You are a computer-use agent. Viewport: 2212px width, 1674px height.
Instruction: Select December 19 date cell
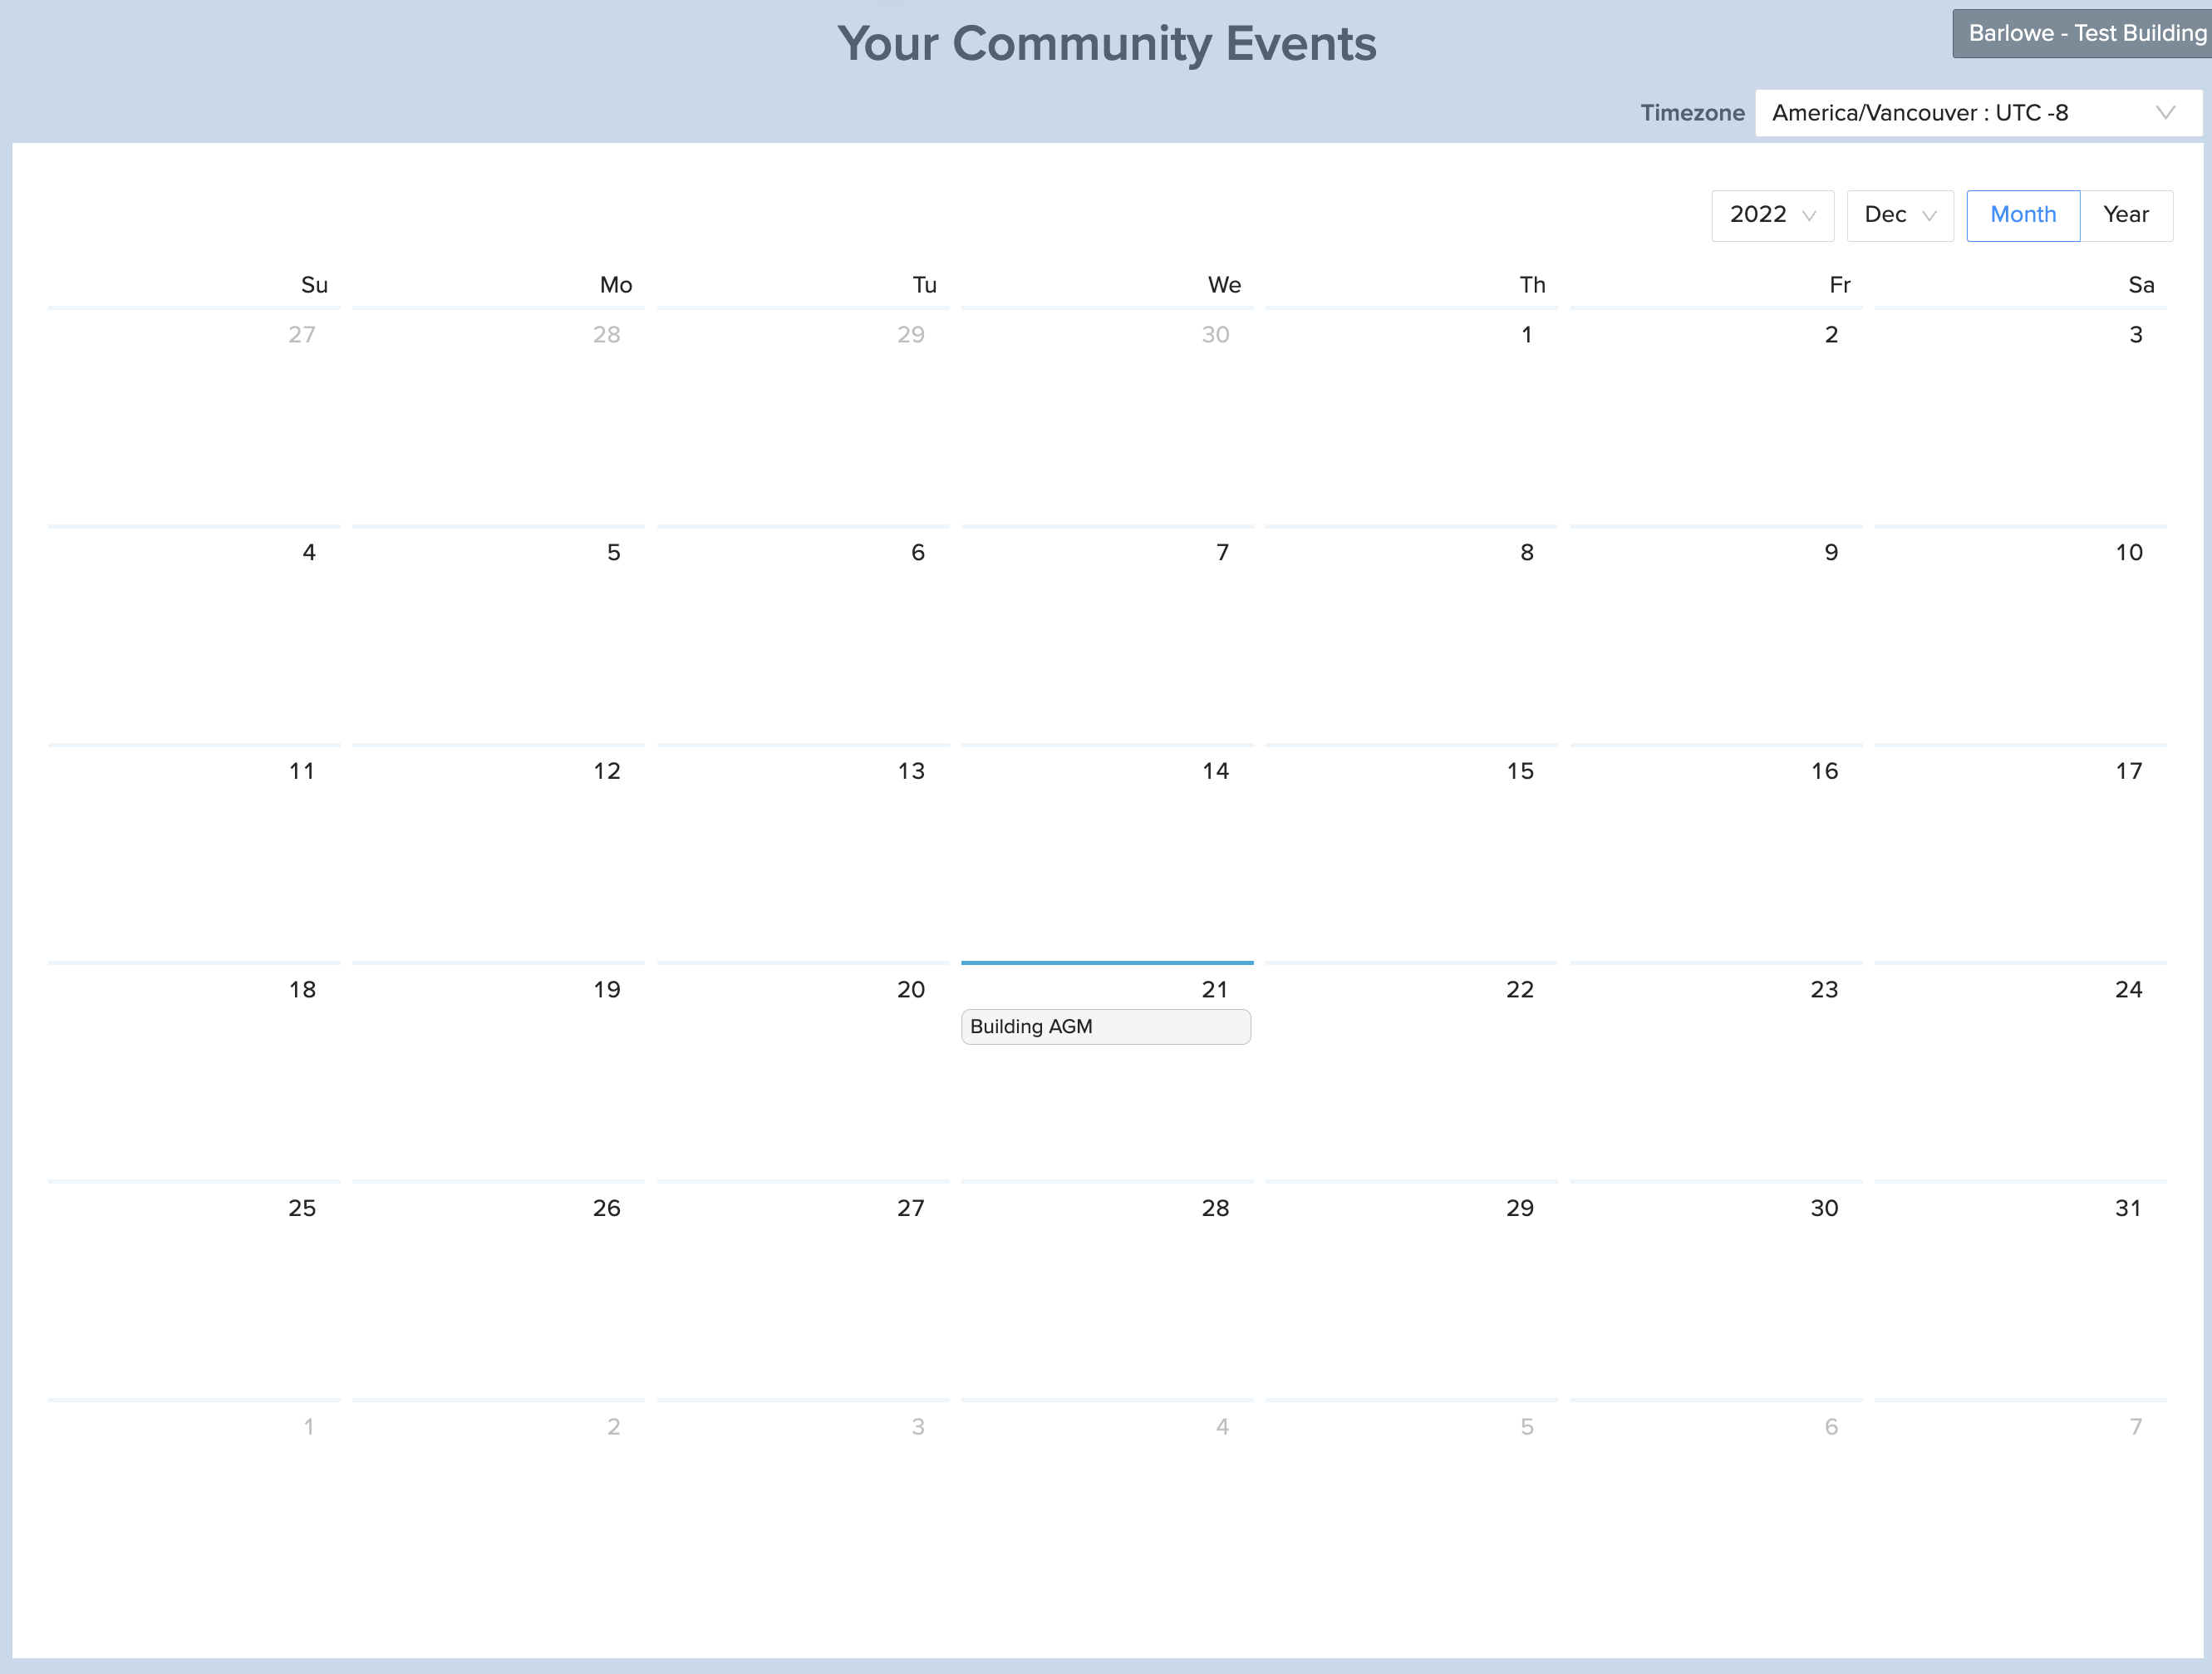pos(498,1070)
